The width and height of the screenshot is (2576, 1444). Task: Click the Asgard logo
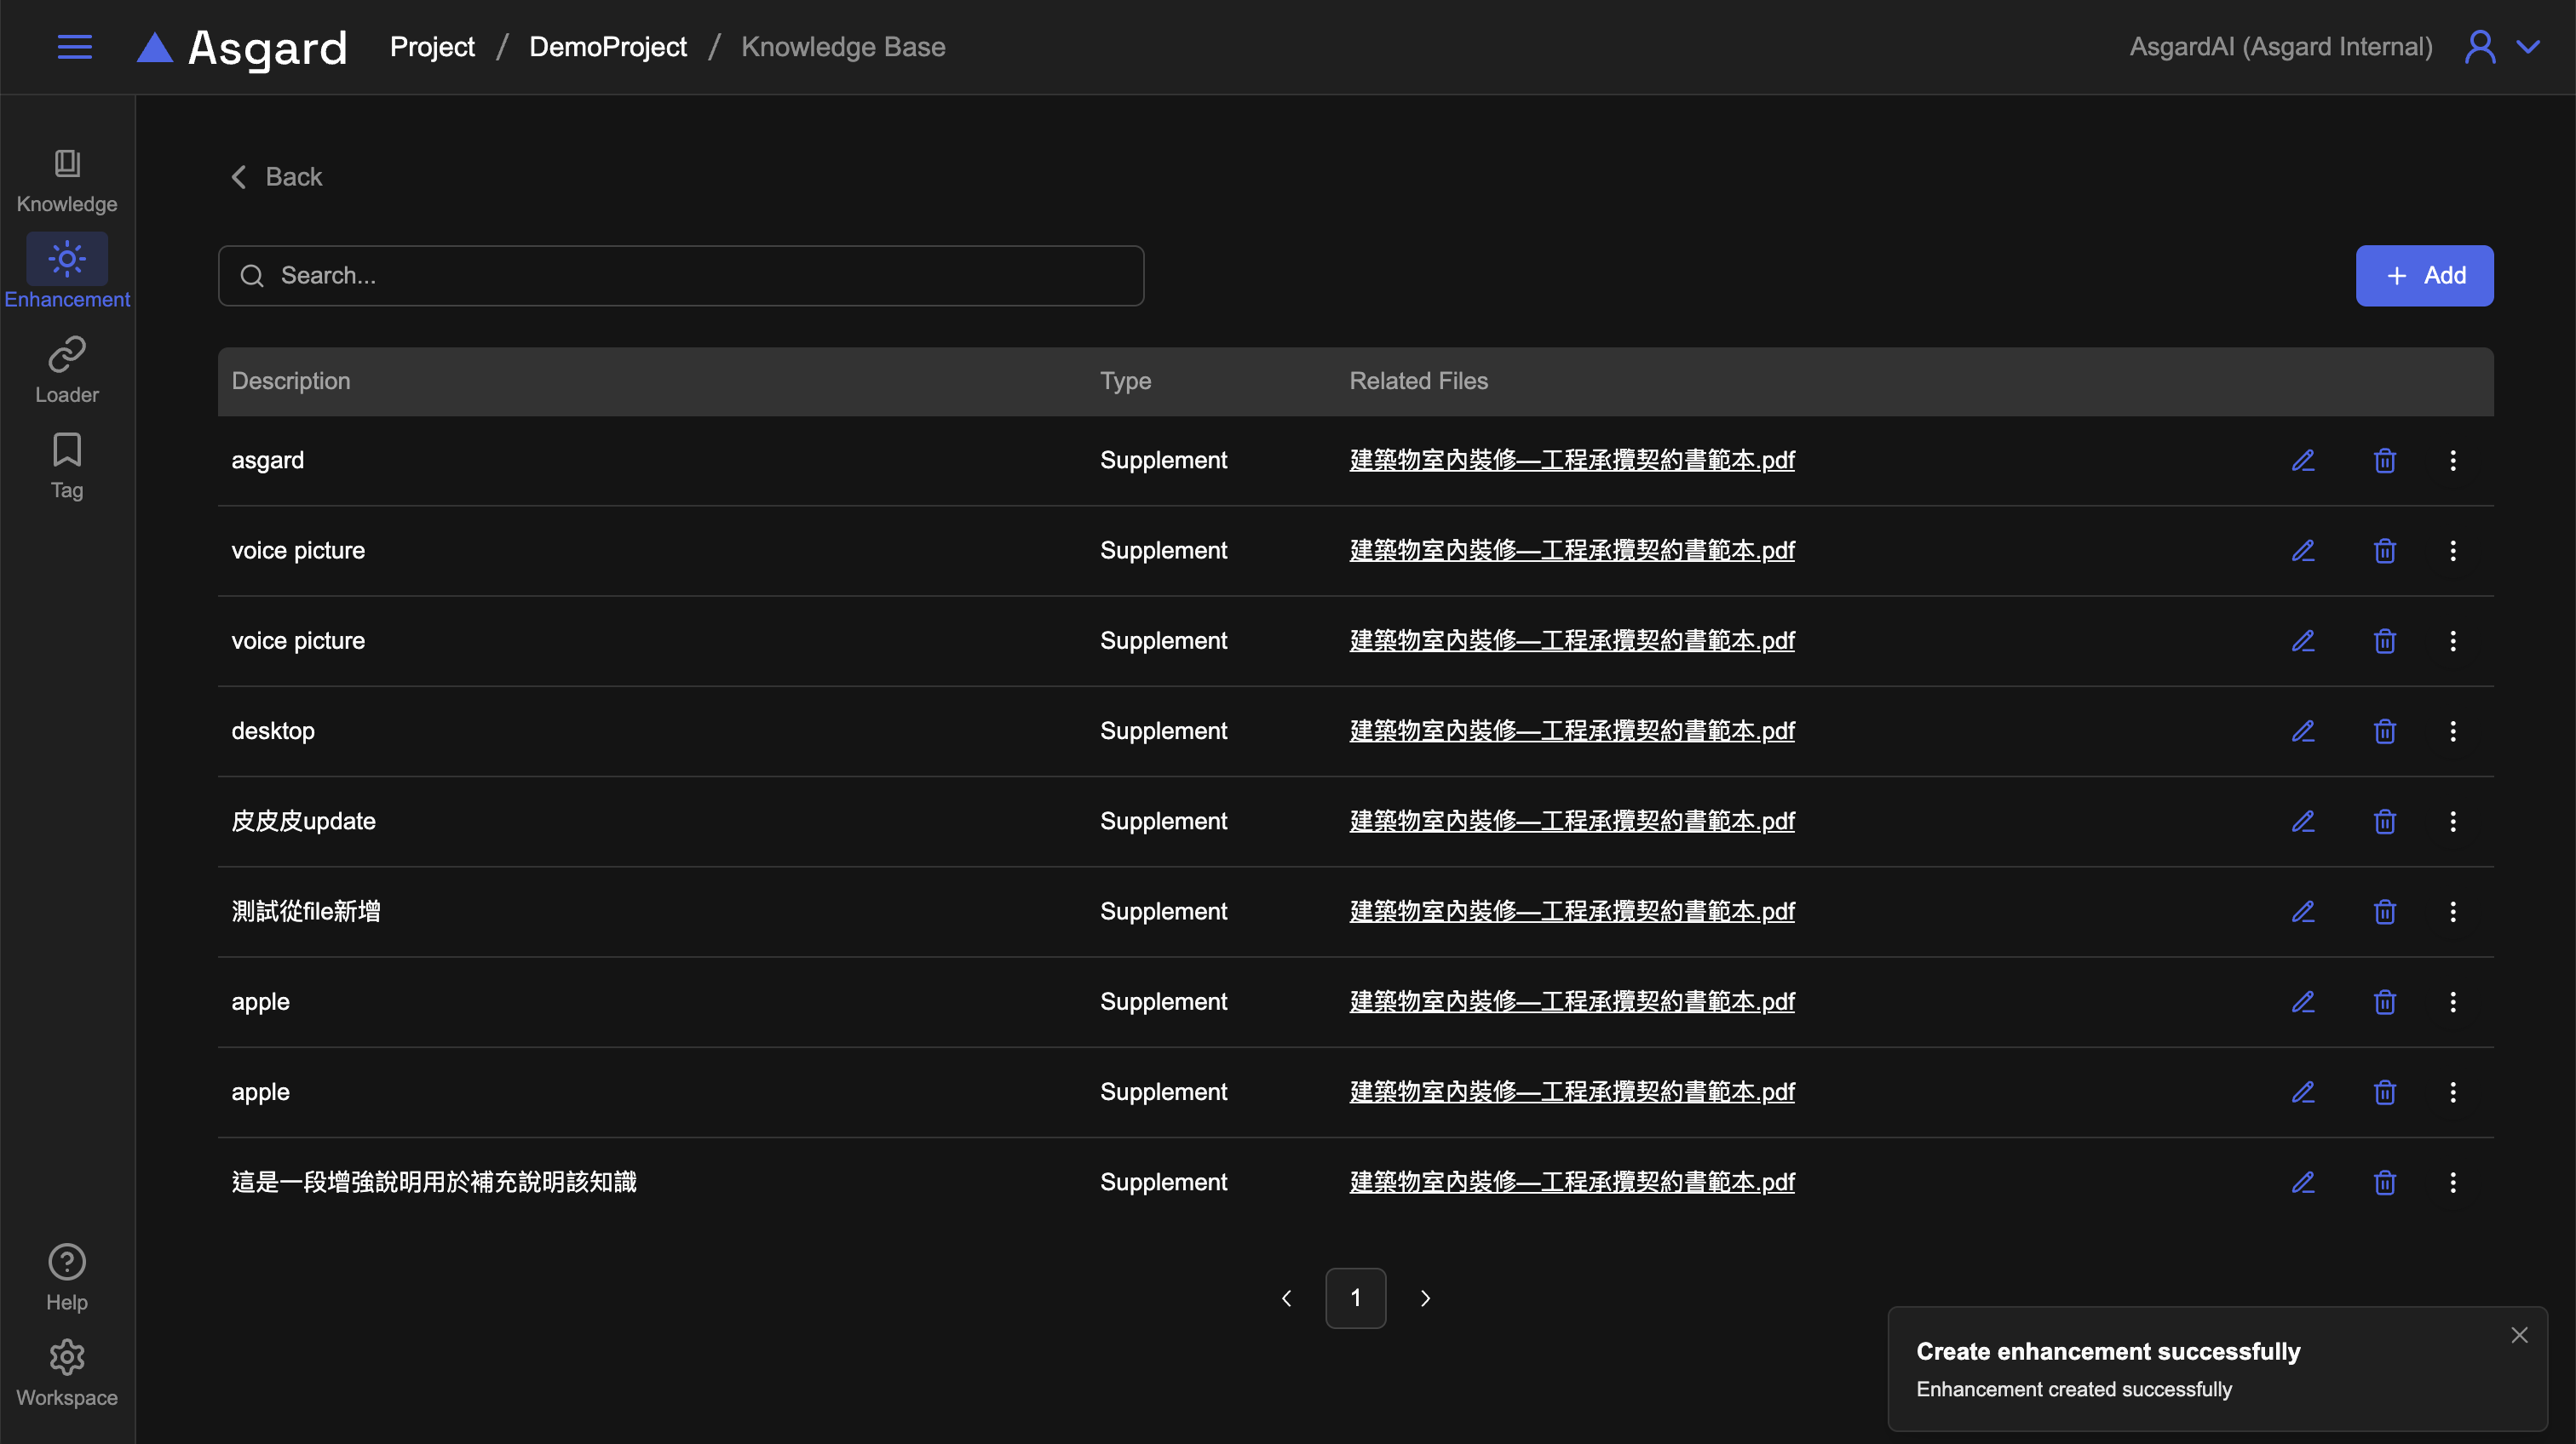(243, 47)
